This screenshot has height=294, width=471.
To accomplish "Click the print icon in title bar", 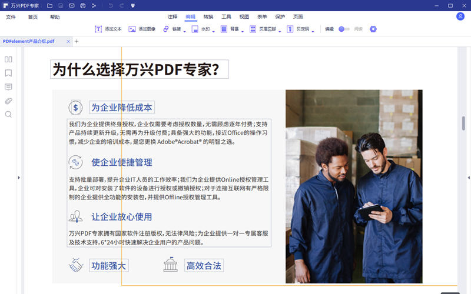I will pyautogui.click(x=83, y=5).
